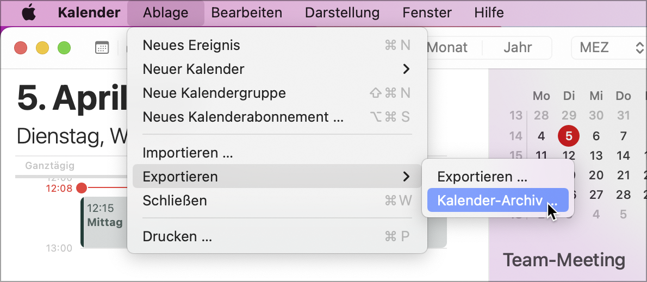This screenshot has height=282, width=647.
Task: Choose Drucken … menu item
Action: pos(177,236)
